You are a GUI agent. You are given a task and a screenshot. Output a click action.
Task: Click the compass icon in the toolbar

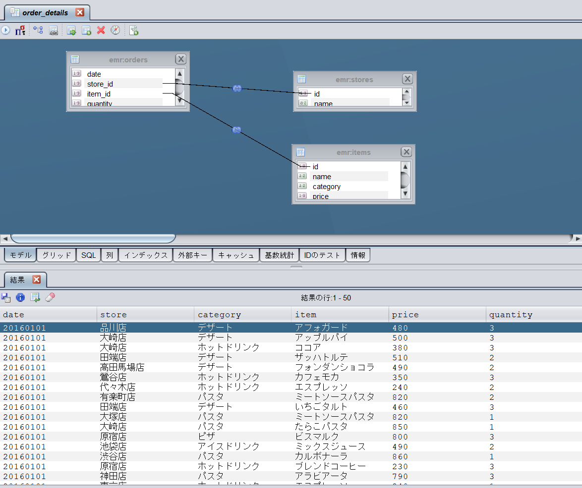tap(116, 30)
